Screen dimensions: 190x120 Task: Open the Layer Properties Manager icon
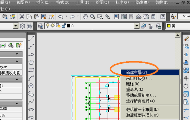click(40, 26)
